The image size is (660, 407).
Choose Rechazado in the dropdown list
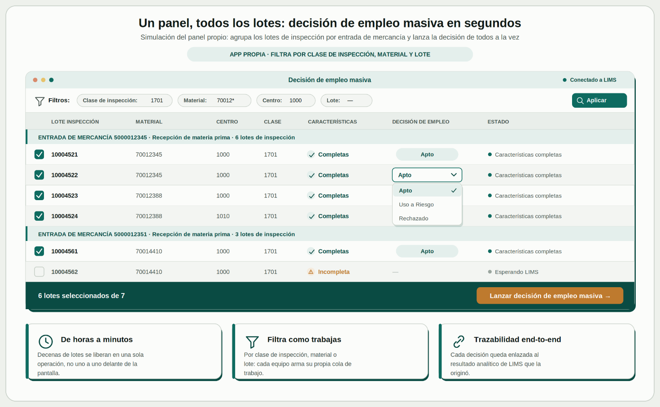pyautogui.click(x=427, y=219)
